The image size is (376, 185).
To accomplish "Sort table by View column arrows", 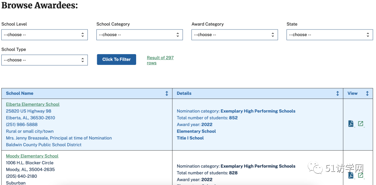I will 367,93.
